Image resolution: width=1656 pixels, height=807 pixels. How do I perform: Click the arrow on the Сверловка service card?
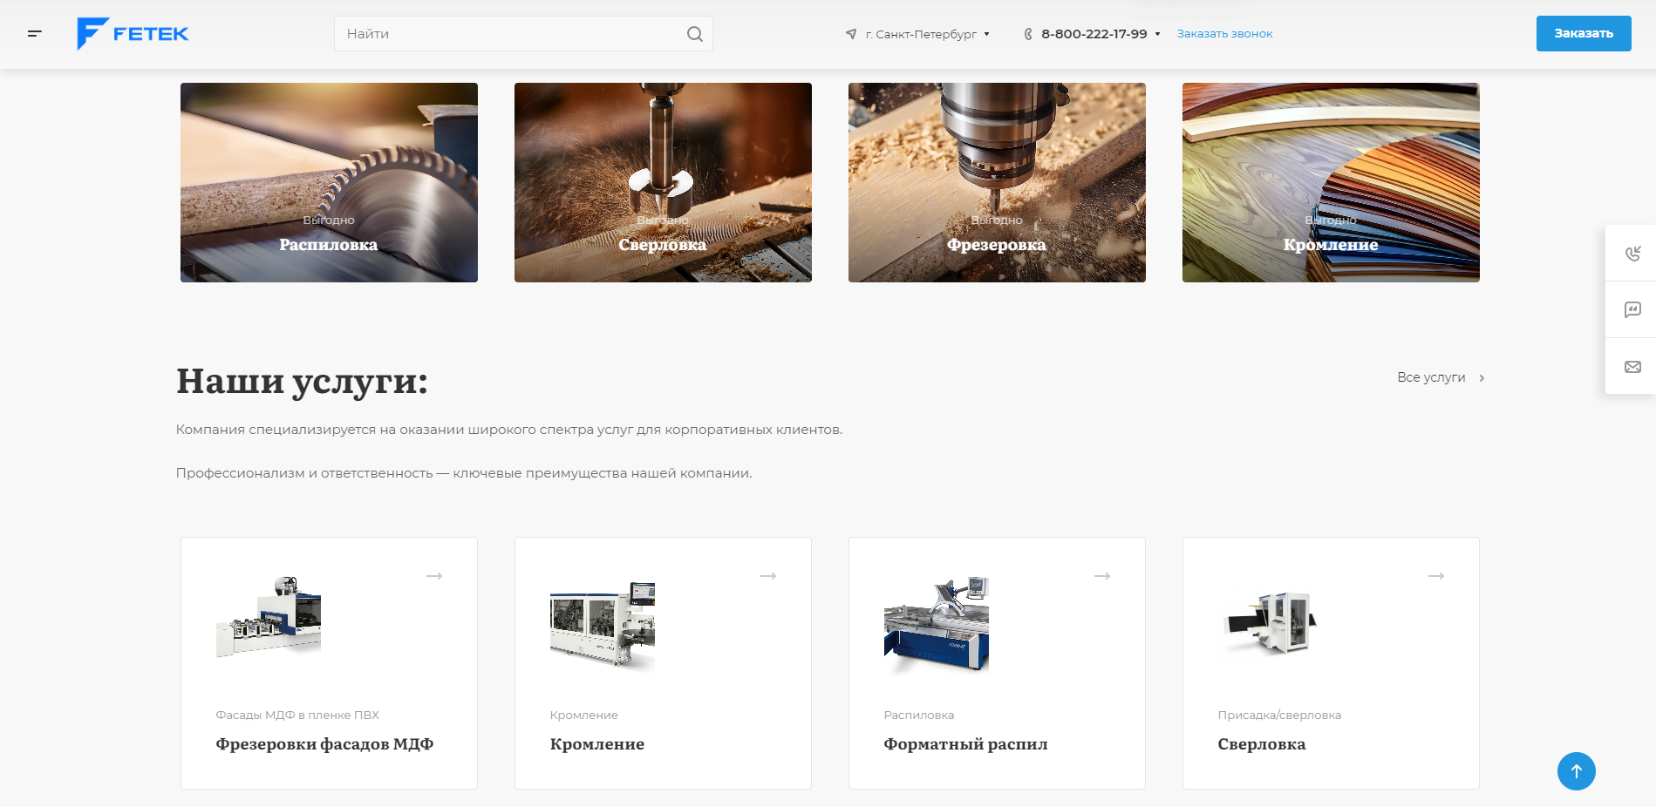click(x=1436, y=576)
